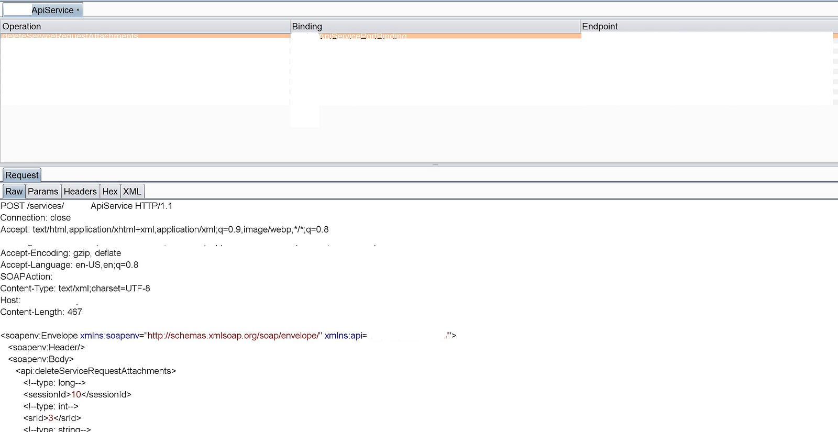Click the <soapenv:Header/> line
The height and width of the screenshot is (432, 838).
tap(47, 347)
